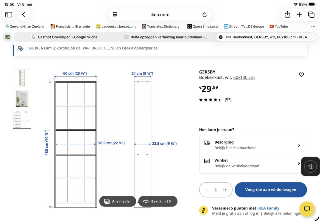This screenshot has width=320, height=222.
Task: Switch to the Gasthof Überlingen tab
Action: tap(64, 37)
